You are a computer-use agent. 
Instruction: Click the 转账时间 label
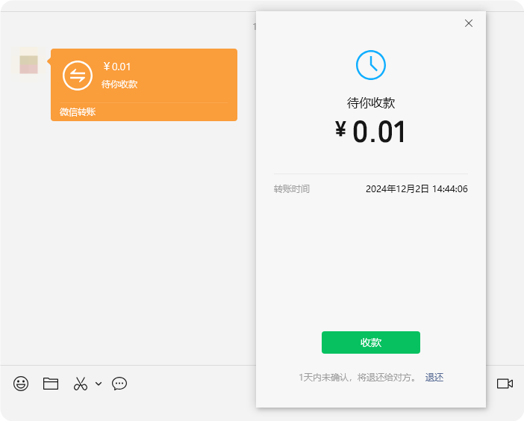292,189
